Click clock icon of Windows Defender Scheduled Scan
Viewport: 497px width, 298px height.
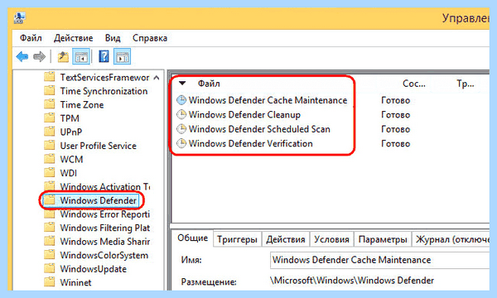(x=181, y=129)
